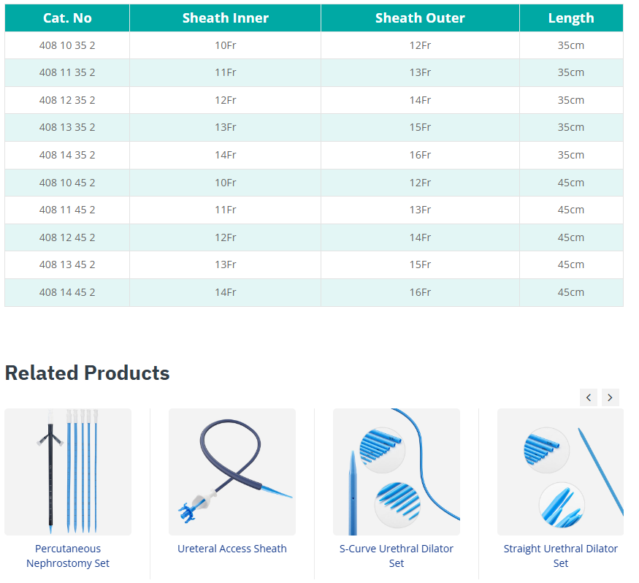Image resolution: width=639 pixels, height=583 pixels.
Task: Click the 408 12 35 2 cell
Action: 67,100
